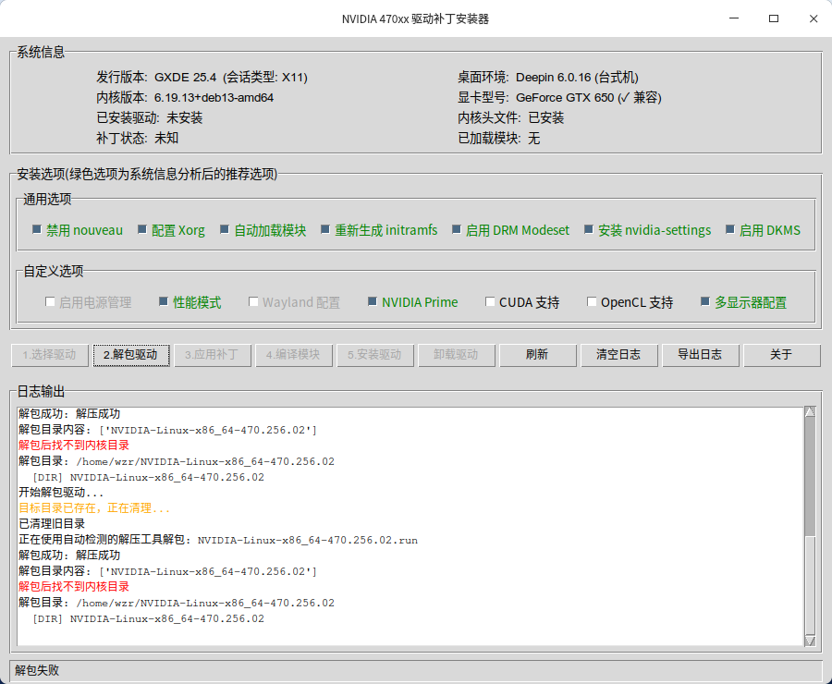
Task: Click the 开始解包驱动... log line
Action: [x=61, y=493]
